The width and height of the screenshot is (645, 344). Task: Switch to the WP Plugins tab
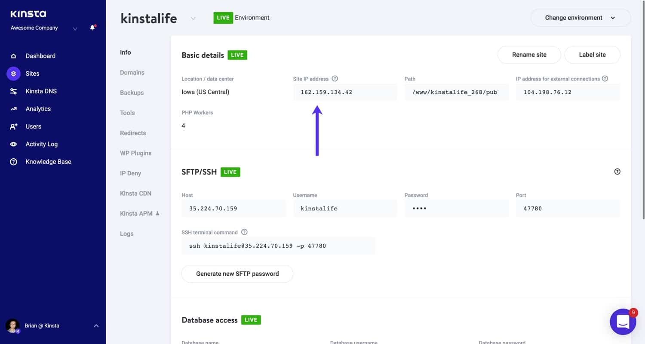tap(135, 153)
